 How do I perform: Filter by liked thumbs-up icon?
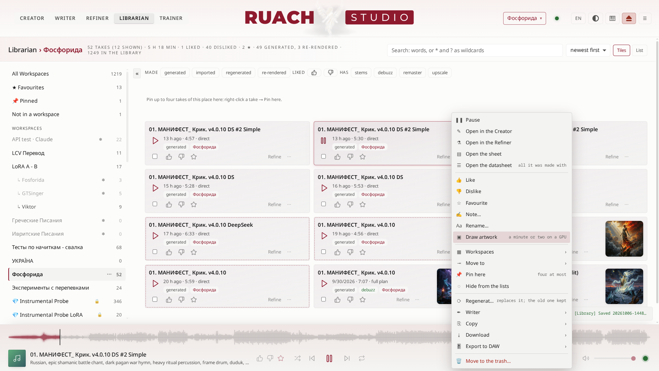[314, 72]
